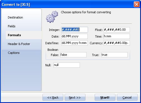Click the 'Convert to [XLS]' window title

16,4
